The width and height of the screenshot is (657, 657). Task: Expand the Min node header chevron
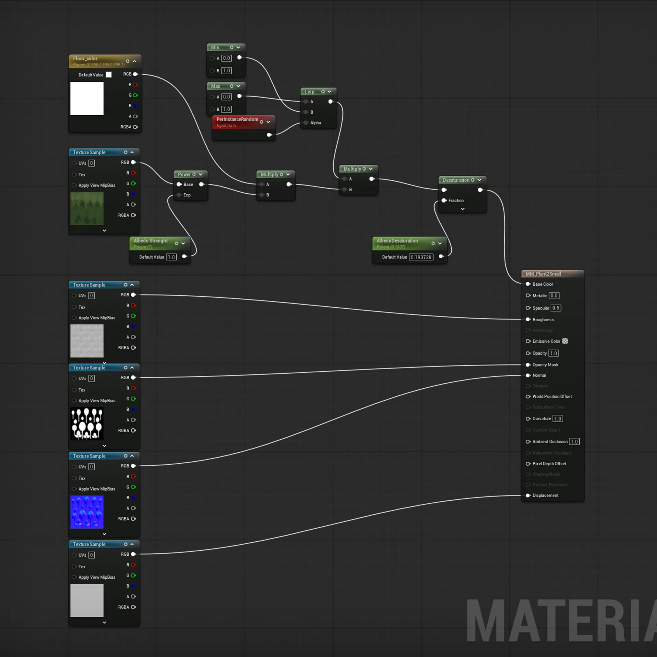click(239, 48)
